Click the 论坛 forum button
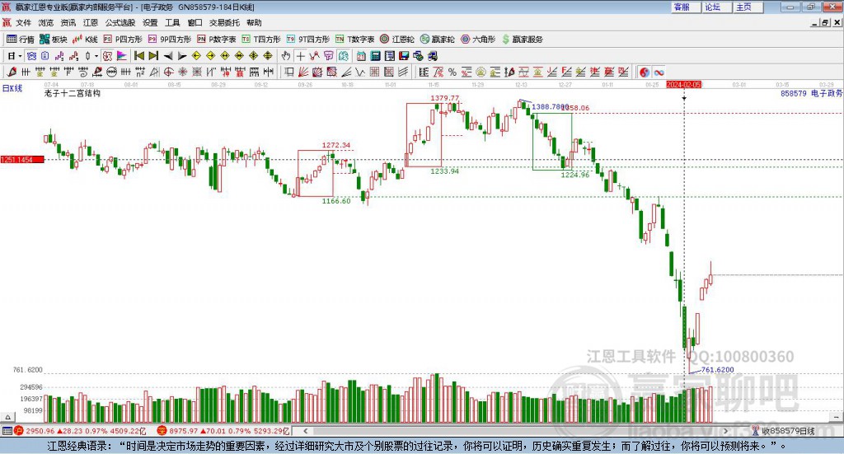Screen dimensions: 844x454 716,7
